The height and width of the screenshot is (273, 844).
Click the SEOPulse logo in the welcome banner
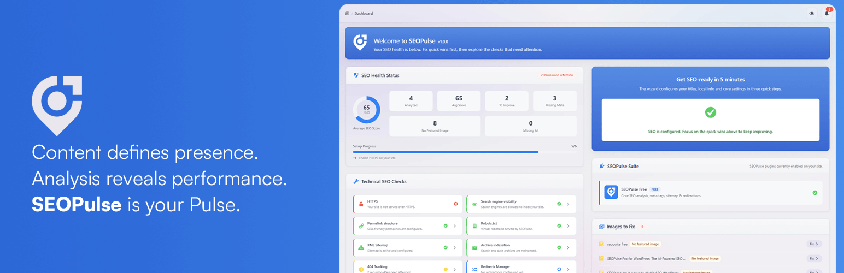[x=360, y=43]
